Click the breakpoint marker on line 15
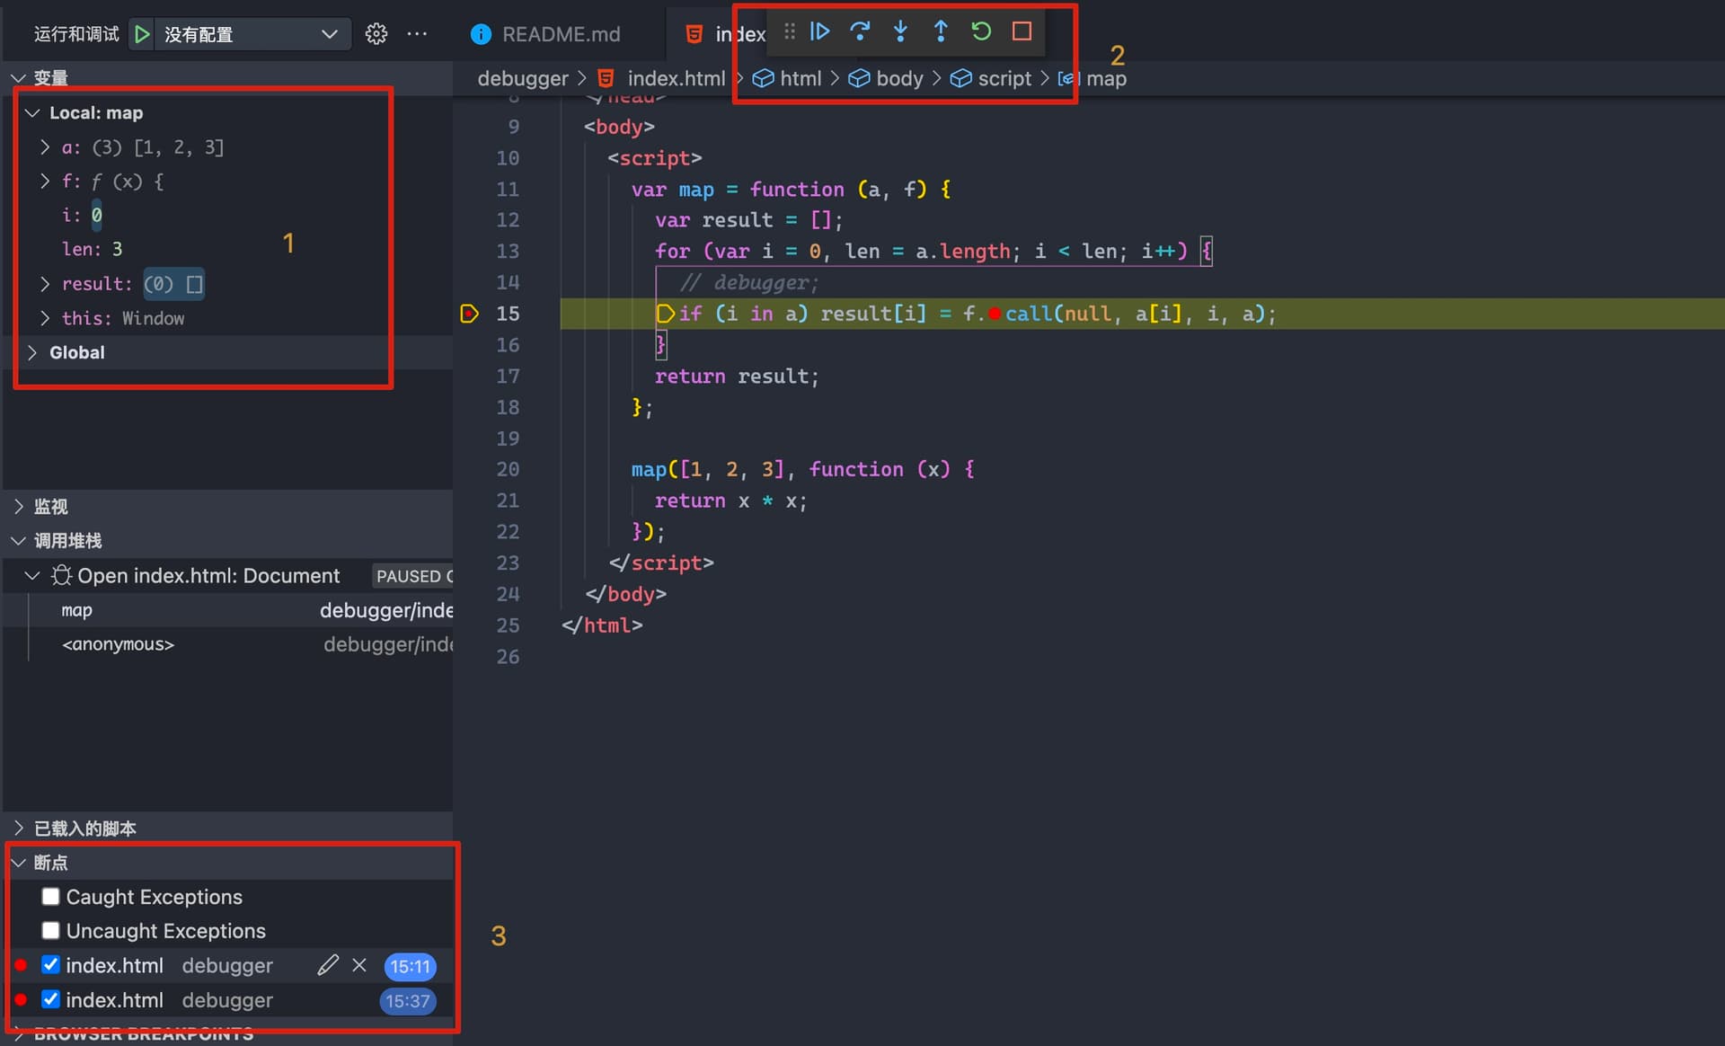This screenshot has height=1046, width=1725. (x=469, y=314)
